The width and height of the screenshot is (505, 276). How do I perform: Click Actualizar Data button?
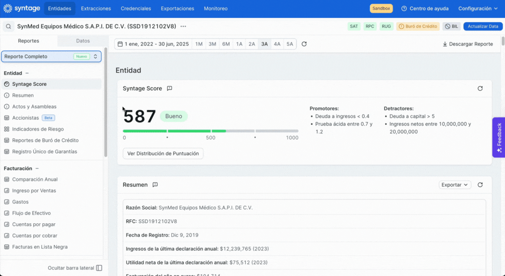tap(483, 26)
